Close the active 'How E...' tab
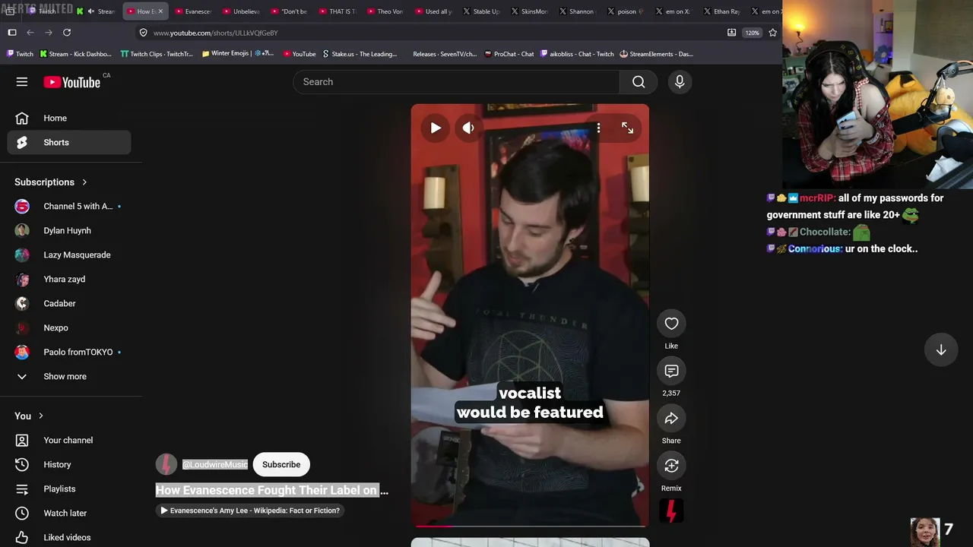Image resolution: width=973 pixels, height=547 pixels. [160, 11]
